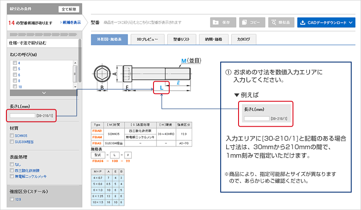The image size is (361, 210).
Task: Check the SUS304相当 material checkbox
Action: 12,142
